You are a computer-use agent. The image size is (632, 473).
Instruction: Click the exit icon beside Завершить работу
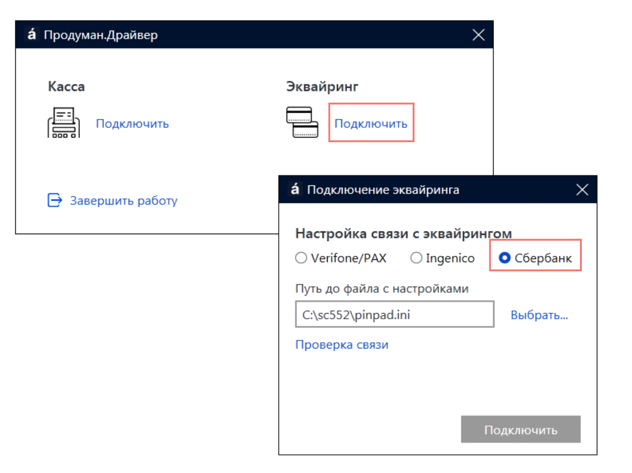tap(55, 200)
